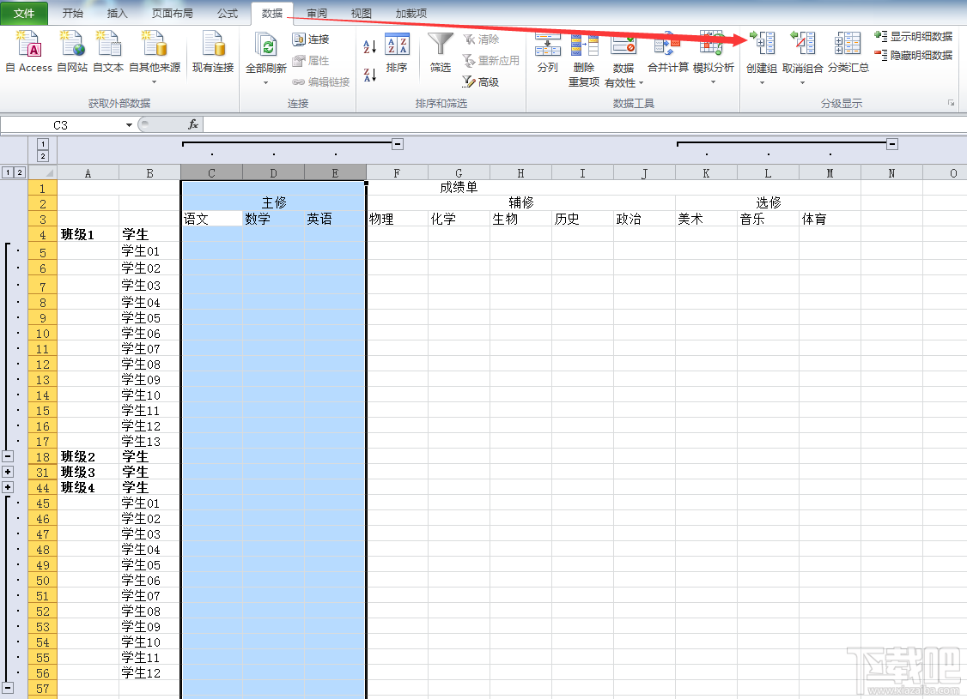The height and width of the screenshot is (699, 967).
Task: Open the Name Box dropdown arrow
Action: [x=129, y=125]
